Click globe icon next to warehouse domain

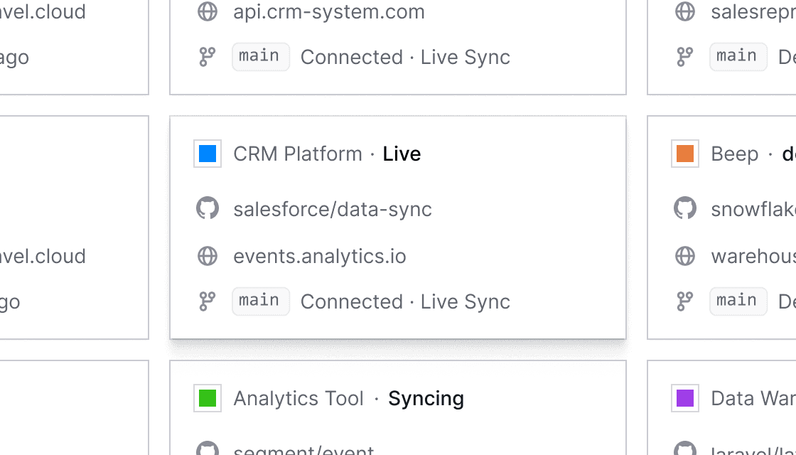pyautogui.click(x=685, y=256)
